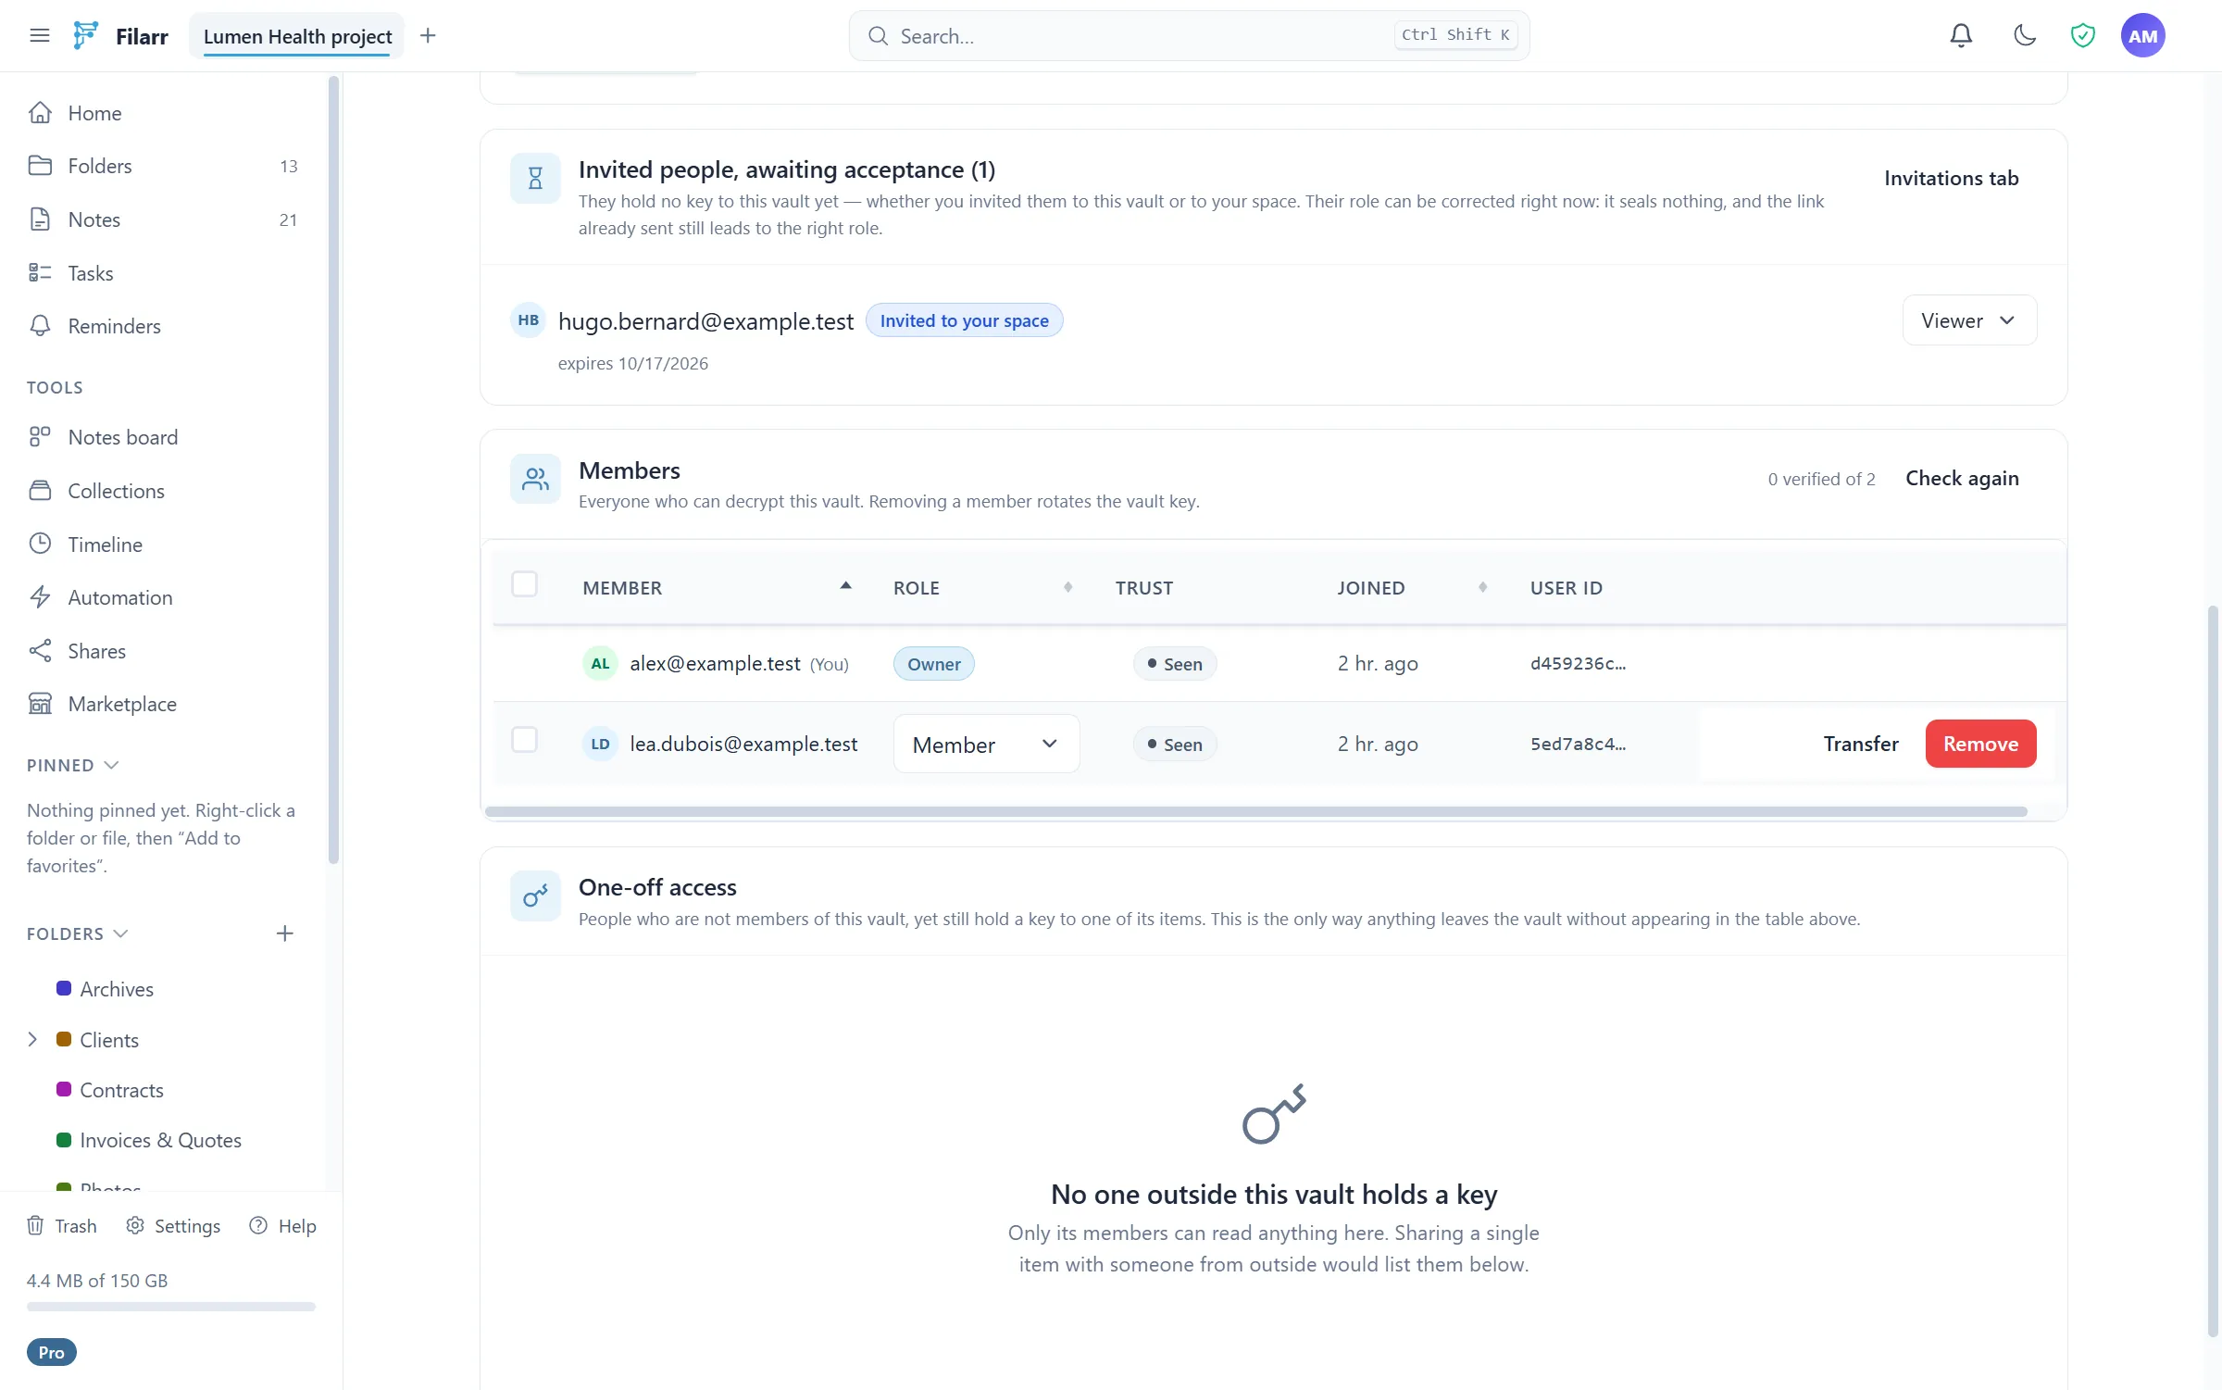
Task: Open Shares icon in sidebar
Action: coord(40,651)
